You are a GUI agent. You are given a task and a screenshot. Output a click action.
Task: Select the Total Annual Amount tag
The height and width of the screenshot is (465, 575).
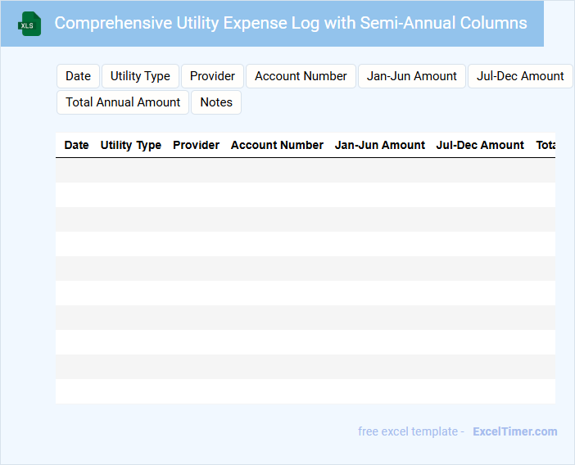point(123,102)
